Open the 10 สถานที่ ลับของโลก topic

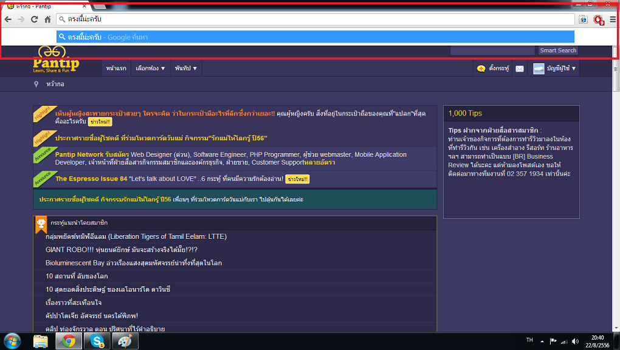77,276
